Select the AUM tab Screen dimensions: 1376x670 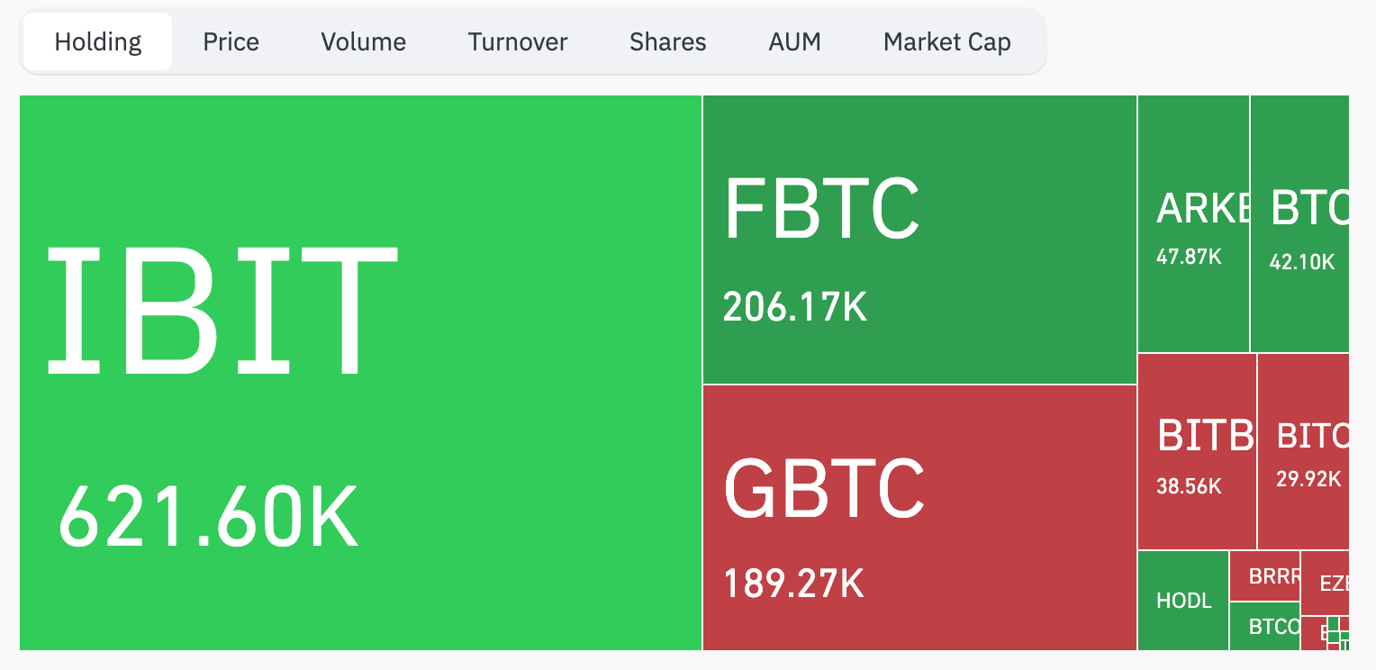(794, 41)
